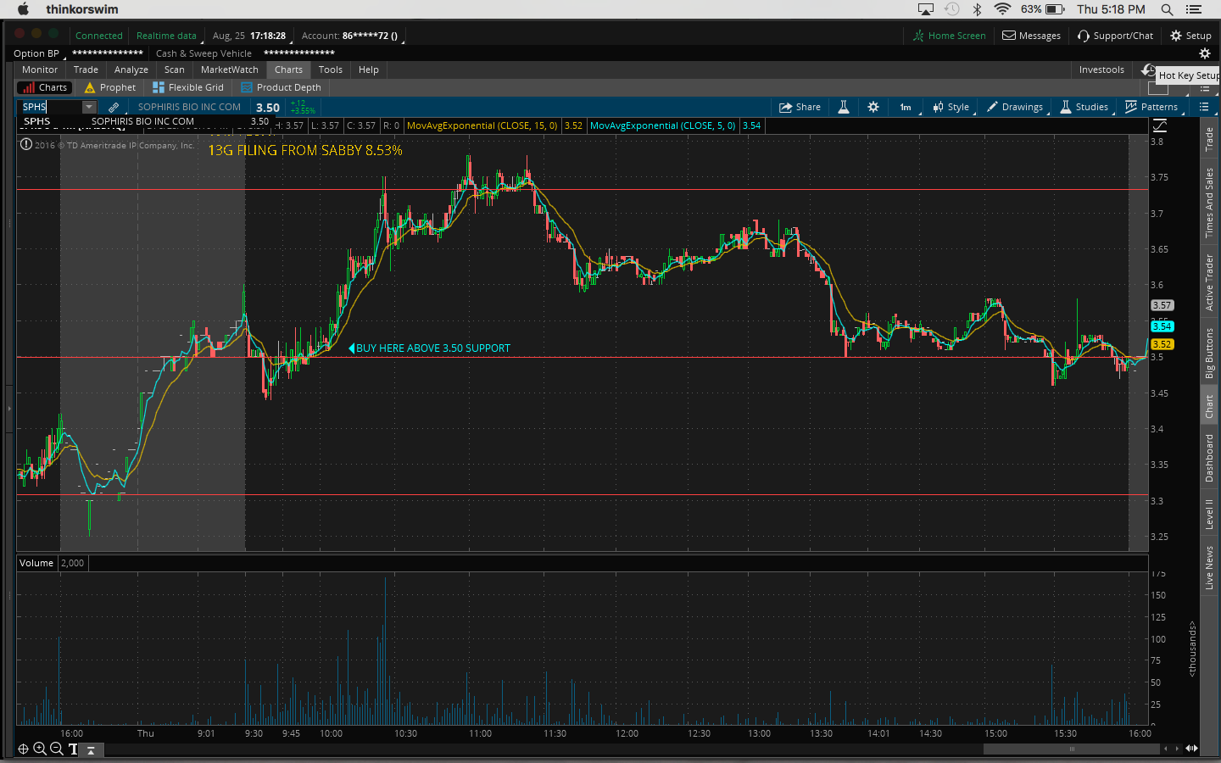Open the thinkorswim app menu
The height and width of the screenshot is (763, 1221).
point(82,9)
